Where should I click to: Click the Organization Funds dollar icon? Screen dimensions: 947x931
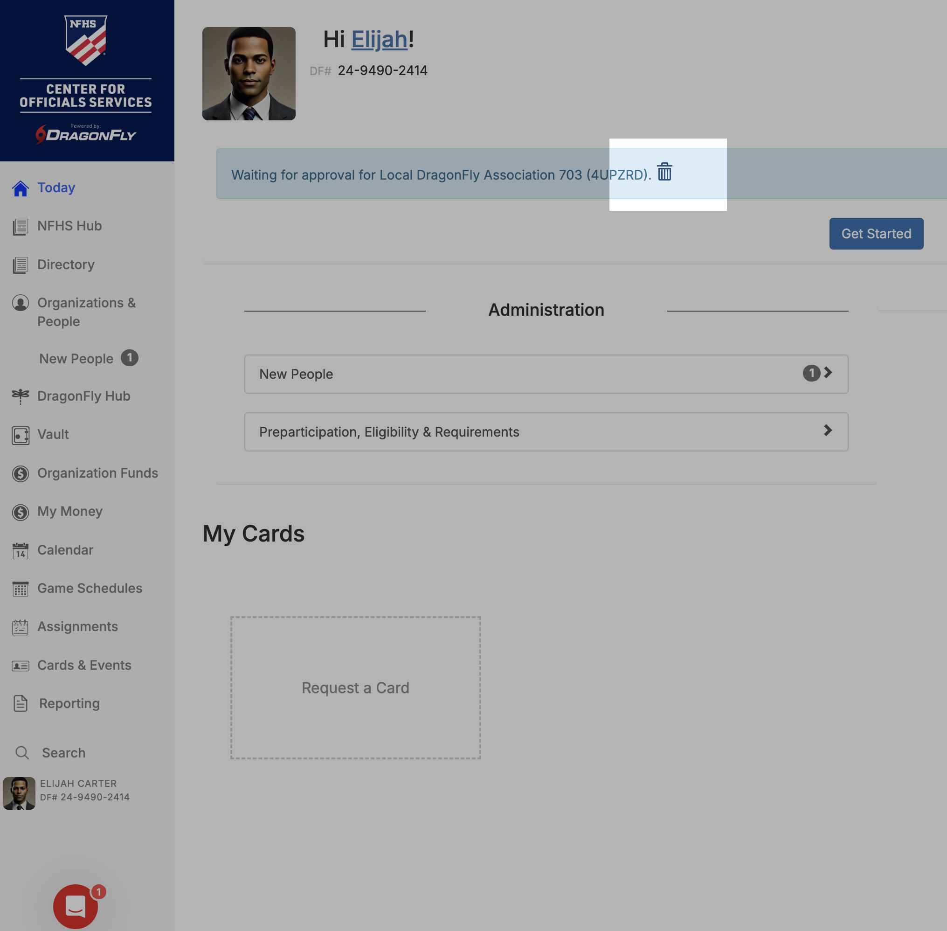tap(21, 473)
